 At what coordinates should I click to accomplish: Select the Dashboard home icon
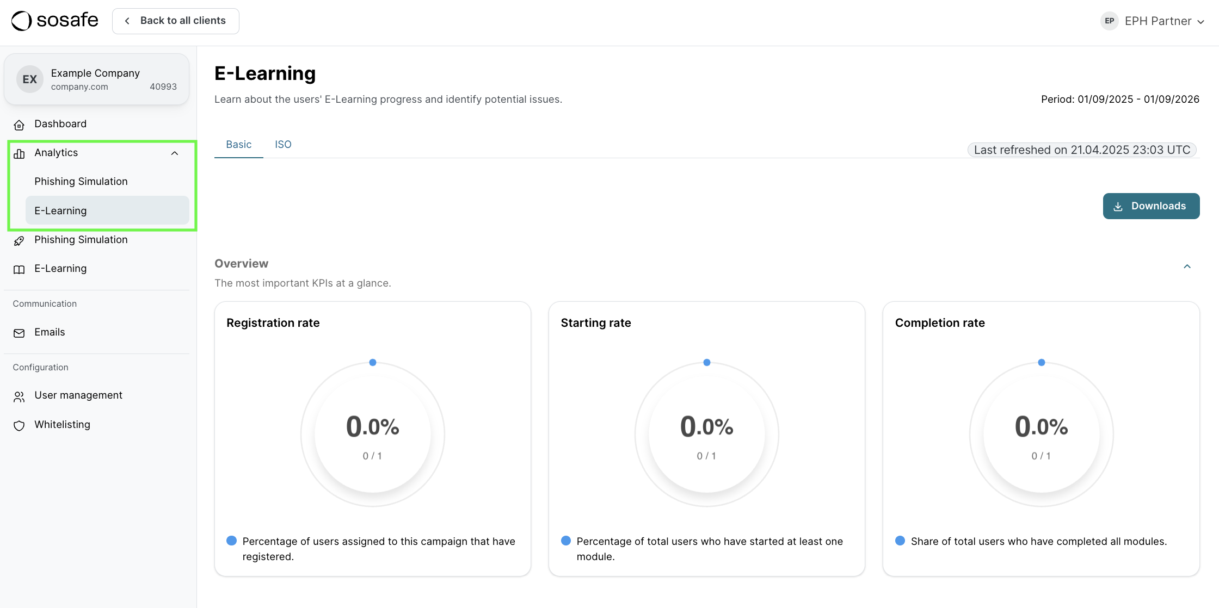tap(19, 125)
